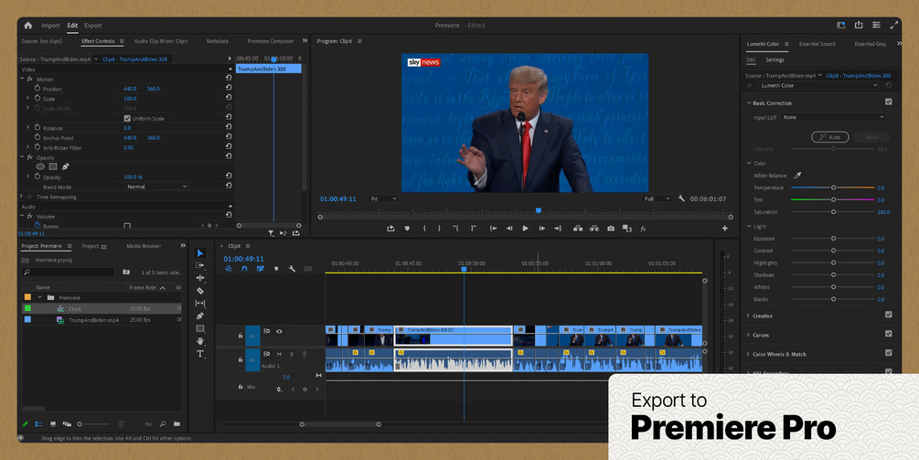Expand the Creative section
Image resolution: width=919 pixels, height=460 pixels.
[x=748, y=316]
